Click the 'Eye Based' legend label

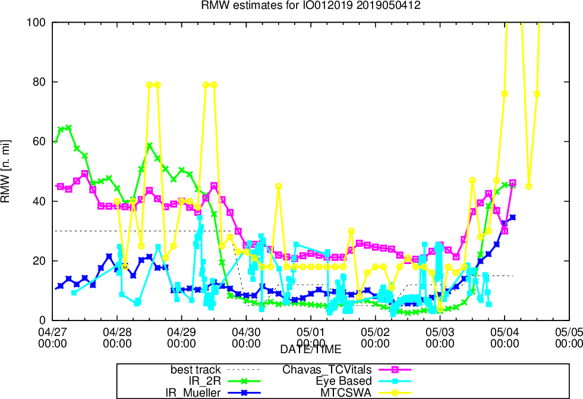pos(344,381)
